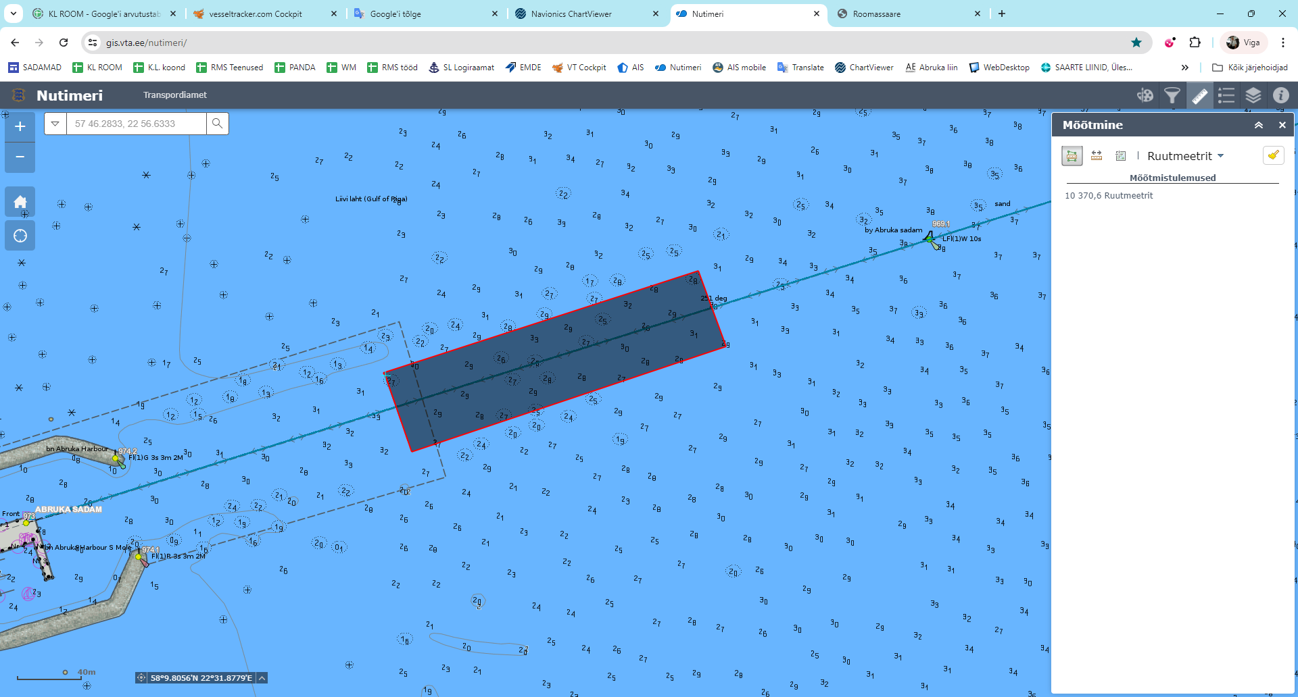
Task: Open the info about icon
Action: coord(1280,95)
